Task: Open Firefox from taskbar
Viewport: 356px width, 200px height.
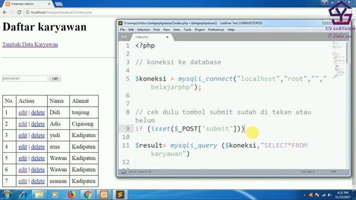Action: click(x=72, y=195)
